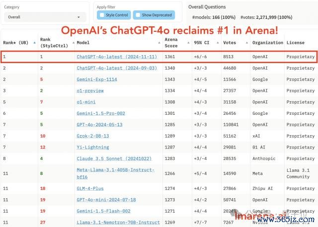Click the #models: 166 (100%) text

(214, 17)
